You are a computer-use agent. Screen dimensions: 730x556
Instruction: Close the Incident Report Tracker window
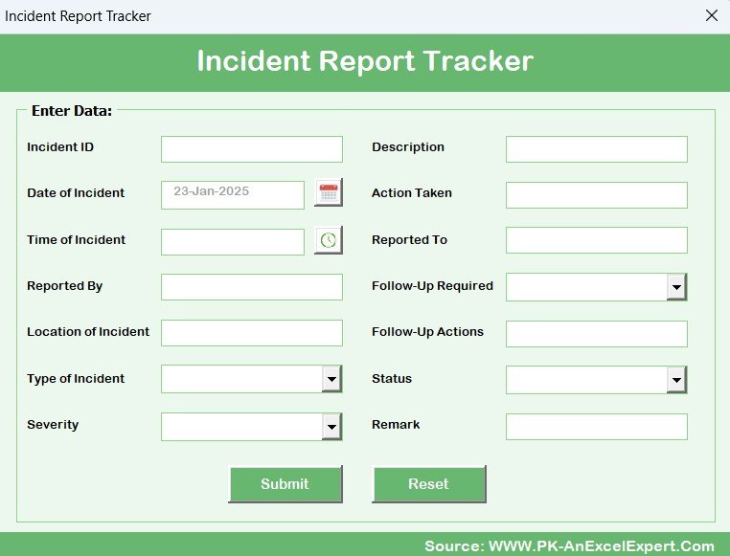[712, 15]
